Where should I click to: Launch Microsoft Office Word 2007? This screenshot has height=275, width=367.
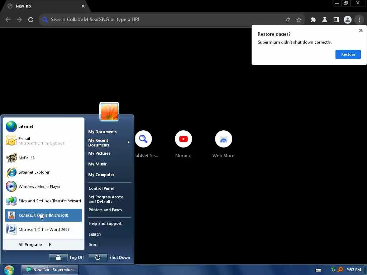point(43,230)
